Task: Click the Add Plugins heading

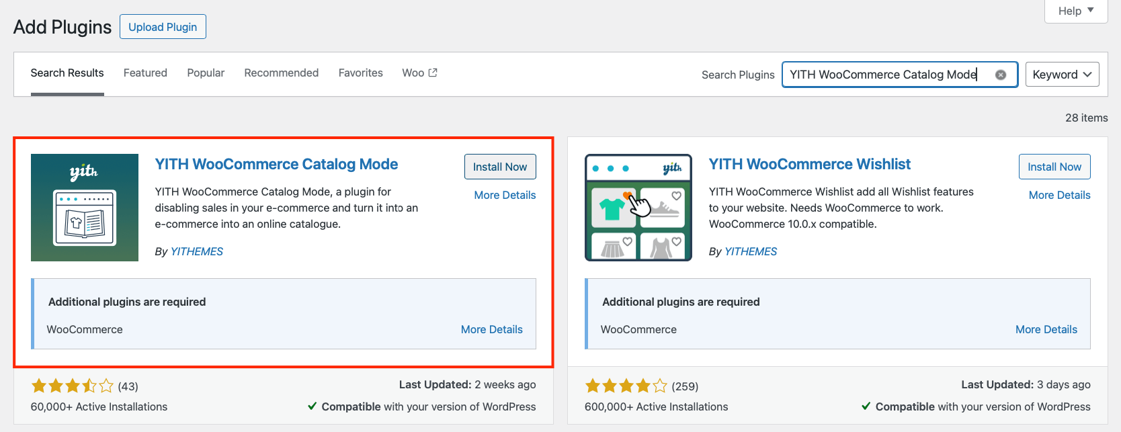Action: pos(63,27)
